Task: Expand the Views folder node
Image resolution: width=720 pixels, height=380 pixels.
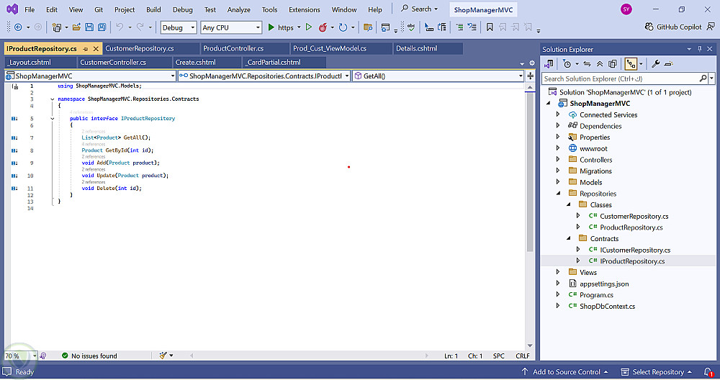Action: click(558, 272)
